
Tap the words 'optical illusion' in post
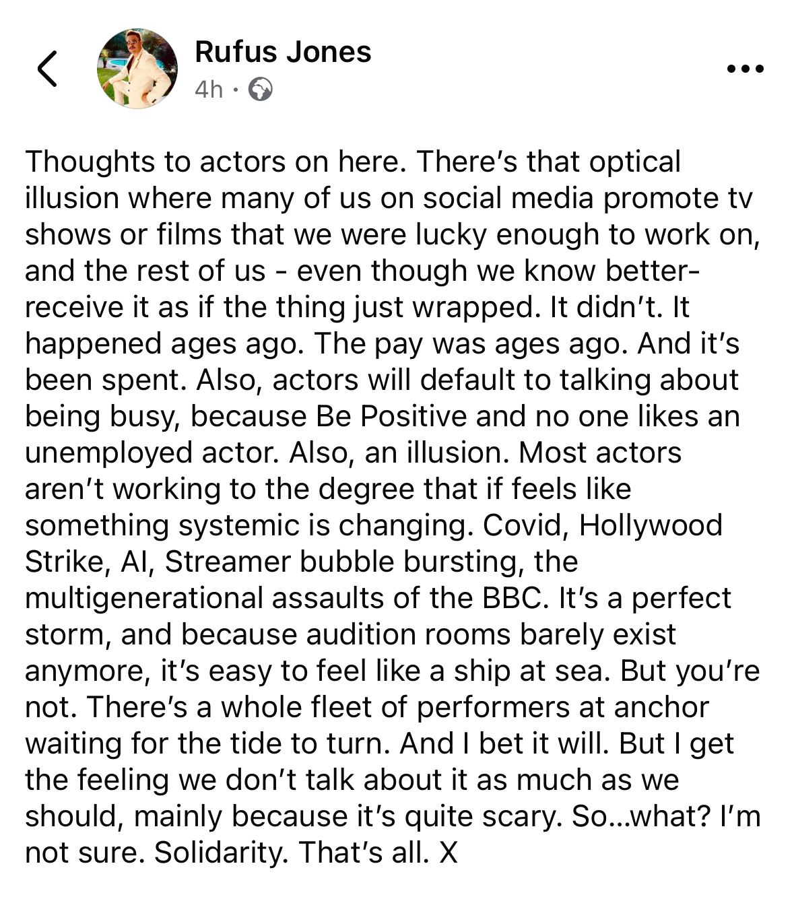click(x=633, y=162)
